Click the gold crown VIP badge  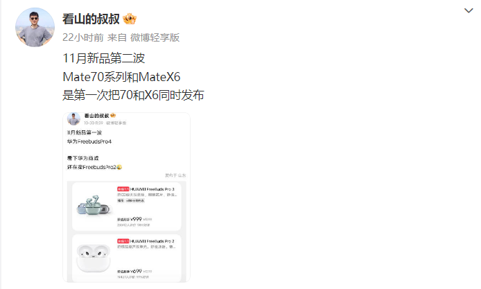click(130, 19)
